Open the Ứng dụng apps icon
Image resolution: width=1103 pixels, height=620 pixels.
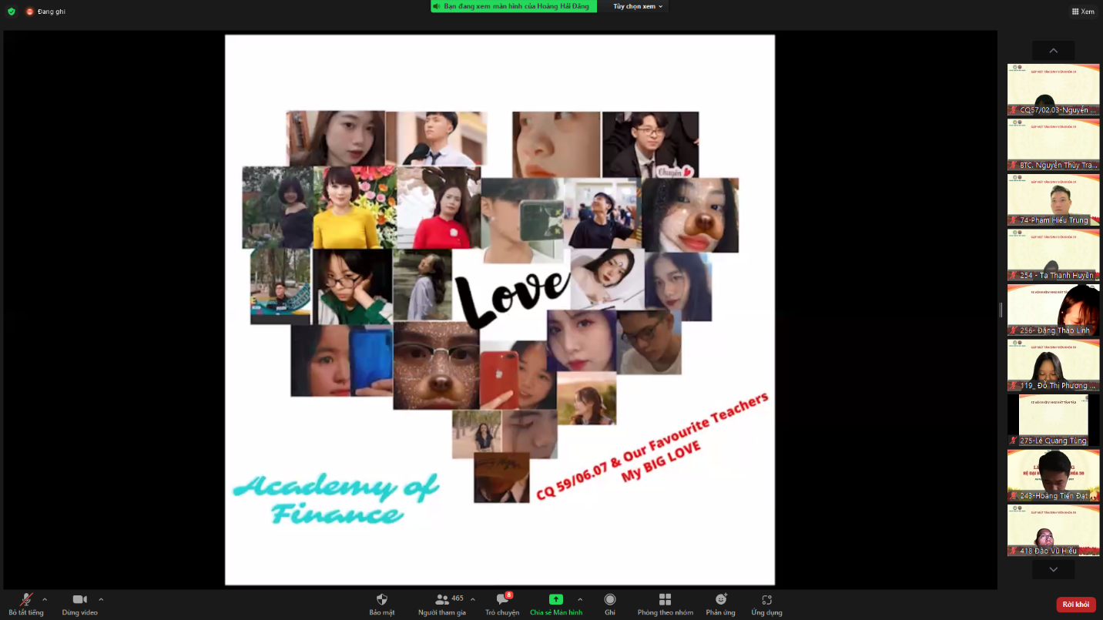[x=766, y=600]
